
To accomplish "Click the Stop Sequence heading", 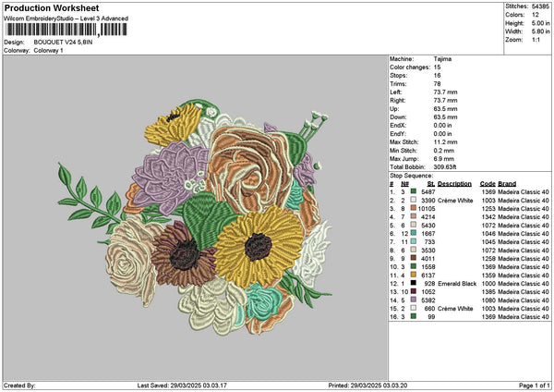I will tap(411, 176).
